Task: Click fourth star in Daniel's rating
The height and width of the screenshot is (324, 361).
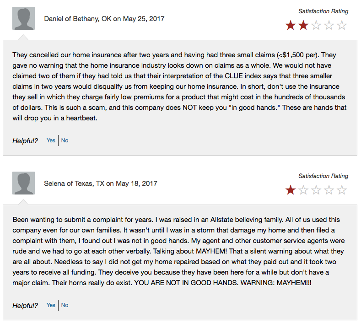Action: pyautogui.click(x=329, y=25)
